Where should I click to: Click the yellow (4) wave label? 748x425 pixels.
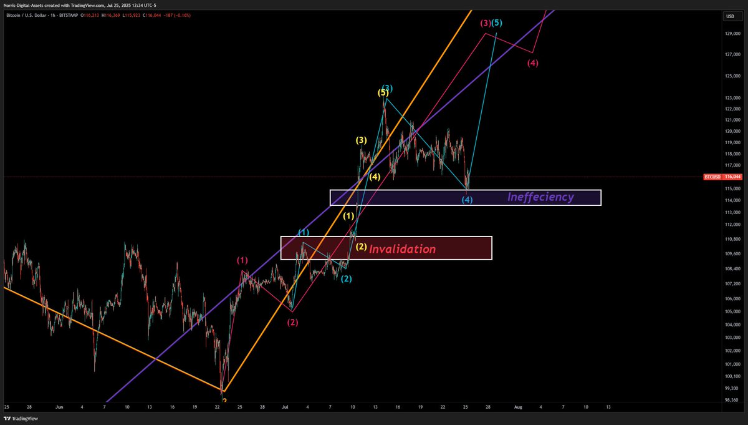(x=375, y=177)
